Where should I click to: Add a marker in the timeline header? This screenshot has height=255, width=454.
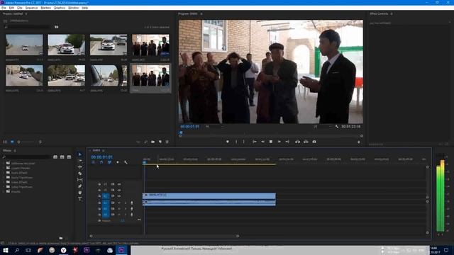coord(118,162)
